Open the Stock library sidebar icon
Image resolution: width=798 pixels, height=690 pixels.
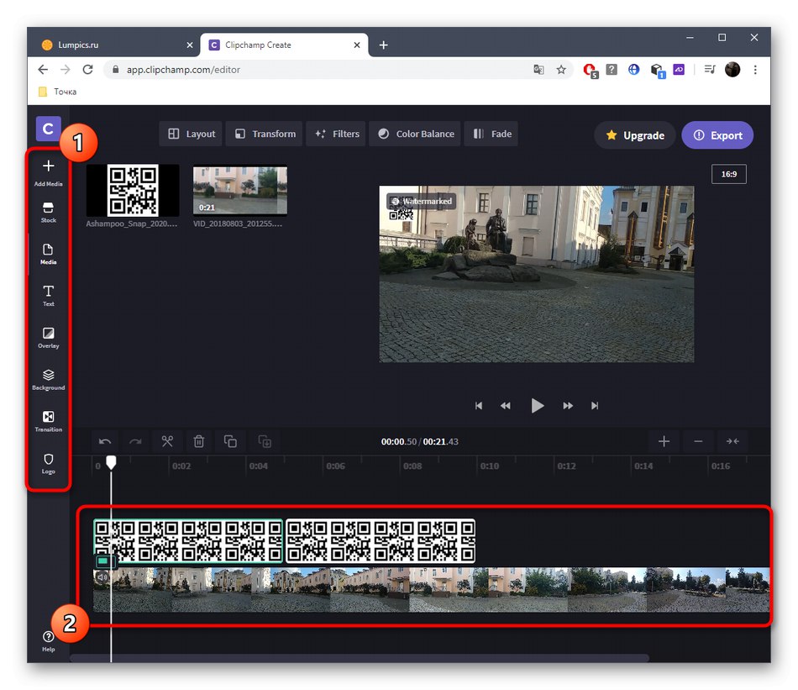[x=48, y=212]
